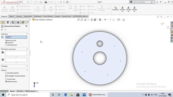The width and height of the screenshot is (173, 97).
Task: Expand the Bodies section chevron
Action: 27,66
